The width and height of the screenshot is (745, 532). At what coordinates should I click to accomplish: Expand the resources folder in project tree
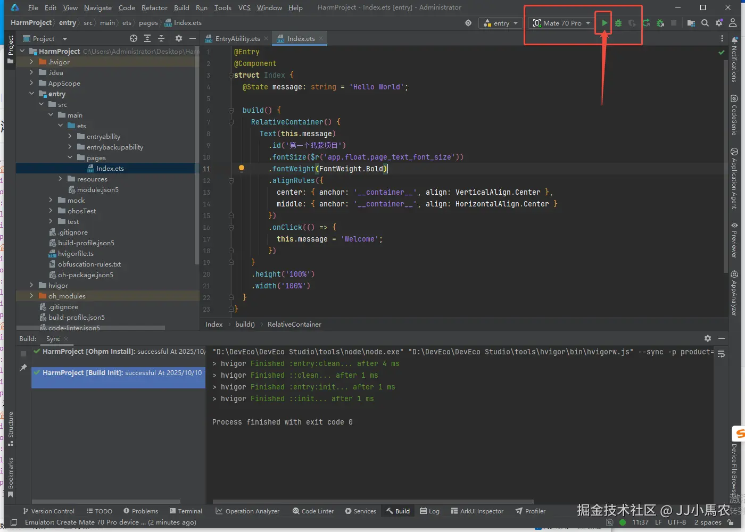pyautogui.click(x=61, y=179)
